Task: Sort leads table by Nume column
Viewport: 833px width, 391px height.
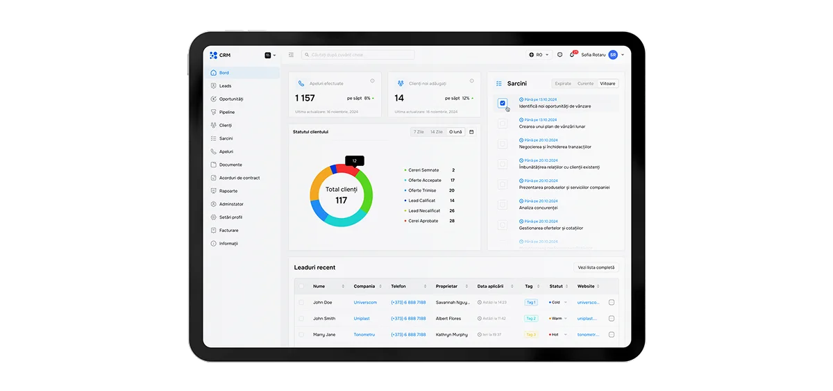Action: click(343, 286)
